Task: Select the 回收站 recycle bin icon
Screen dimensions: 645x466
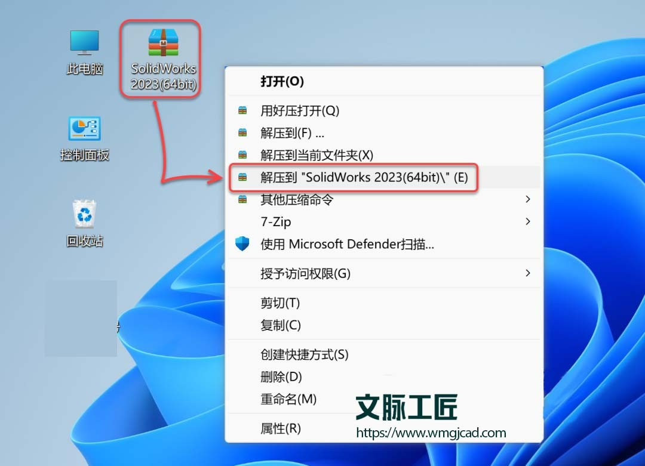Action: pos(84,214)
